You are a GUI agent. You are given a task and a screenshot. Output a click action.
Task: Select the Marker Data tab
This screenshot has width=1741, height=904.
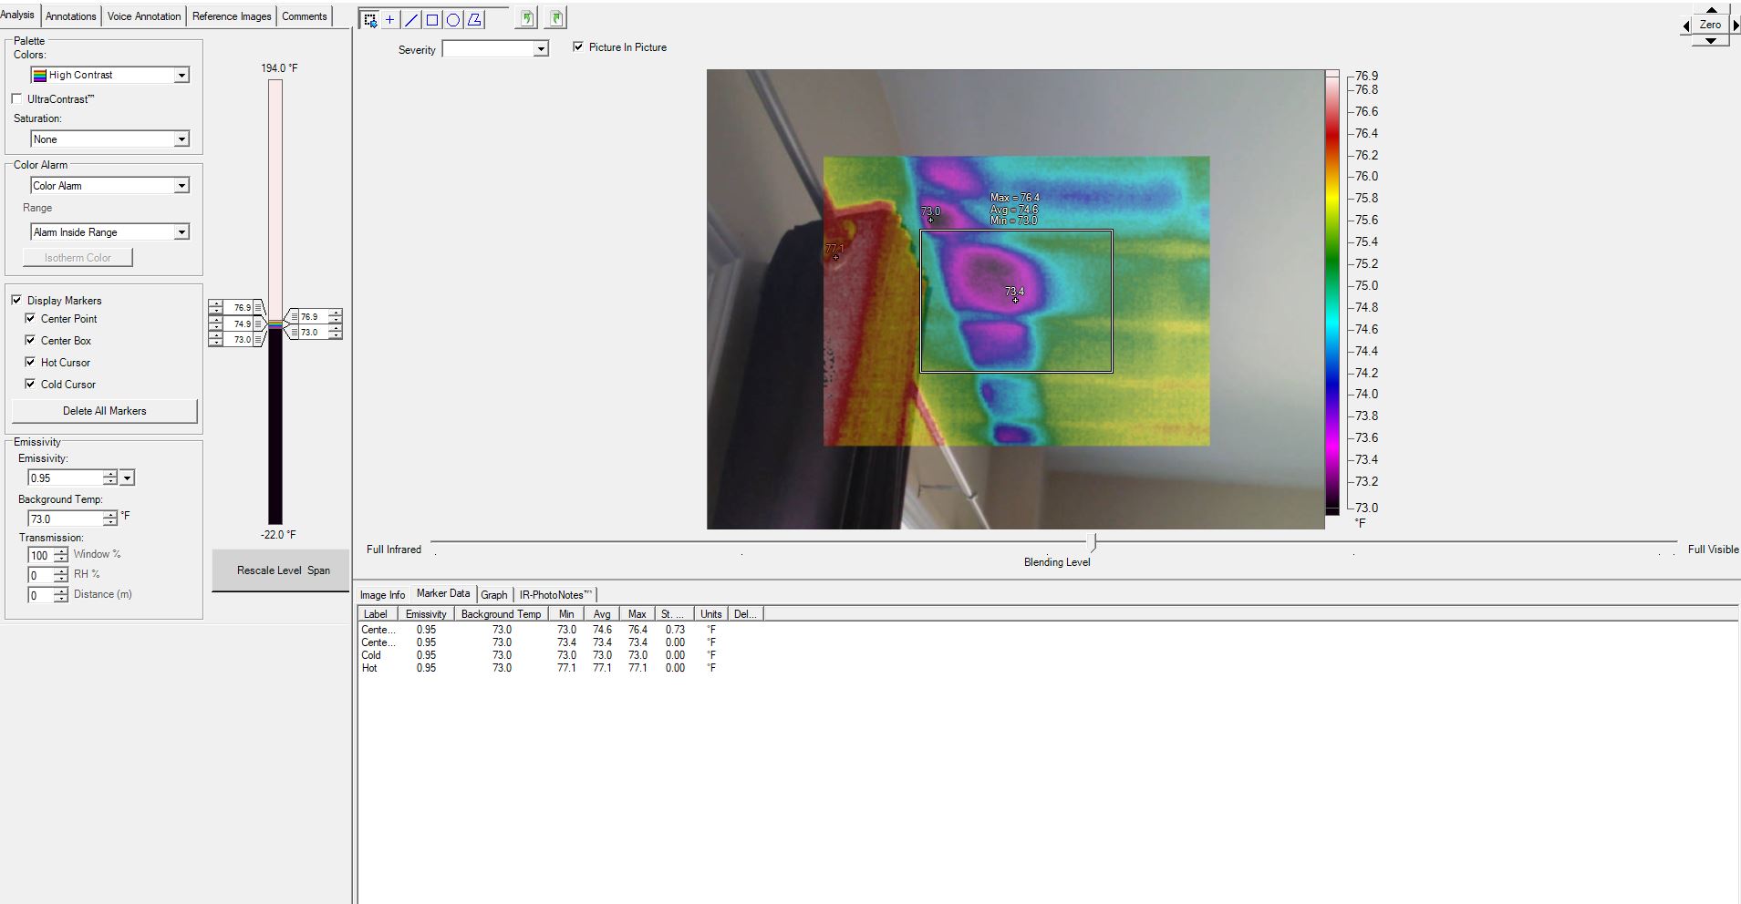[x=443, y=593]
